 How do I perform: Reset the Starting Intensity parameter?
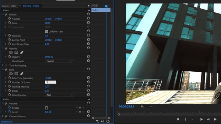coord(88,86)
